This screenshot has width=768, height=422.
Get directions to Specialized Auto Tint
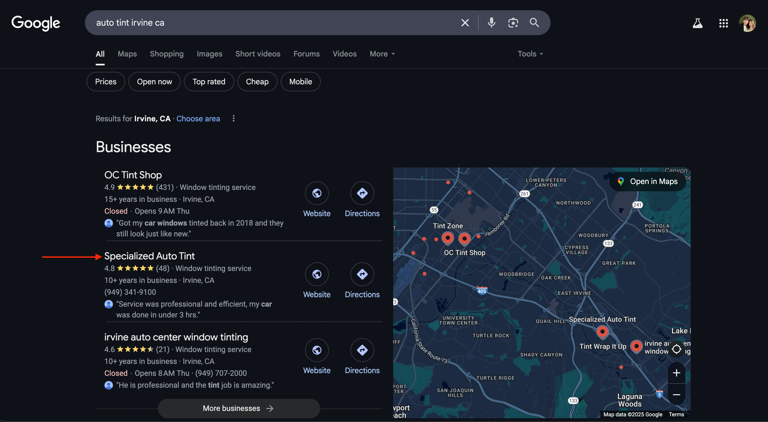tap(362, 274)
